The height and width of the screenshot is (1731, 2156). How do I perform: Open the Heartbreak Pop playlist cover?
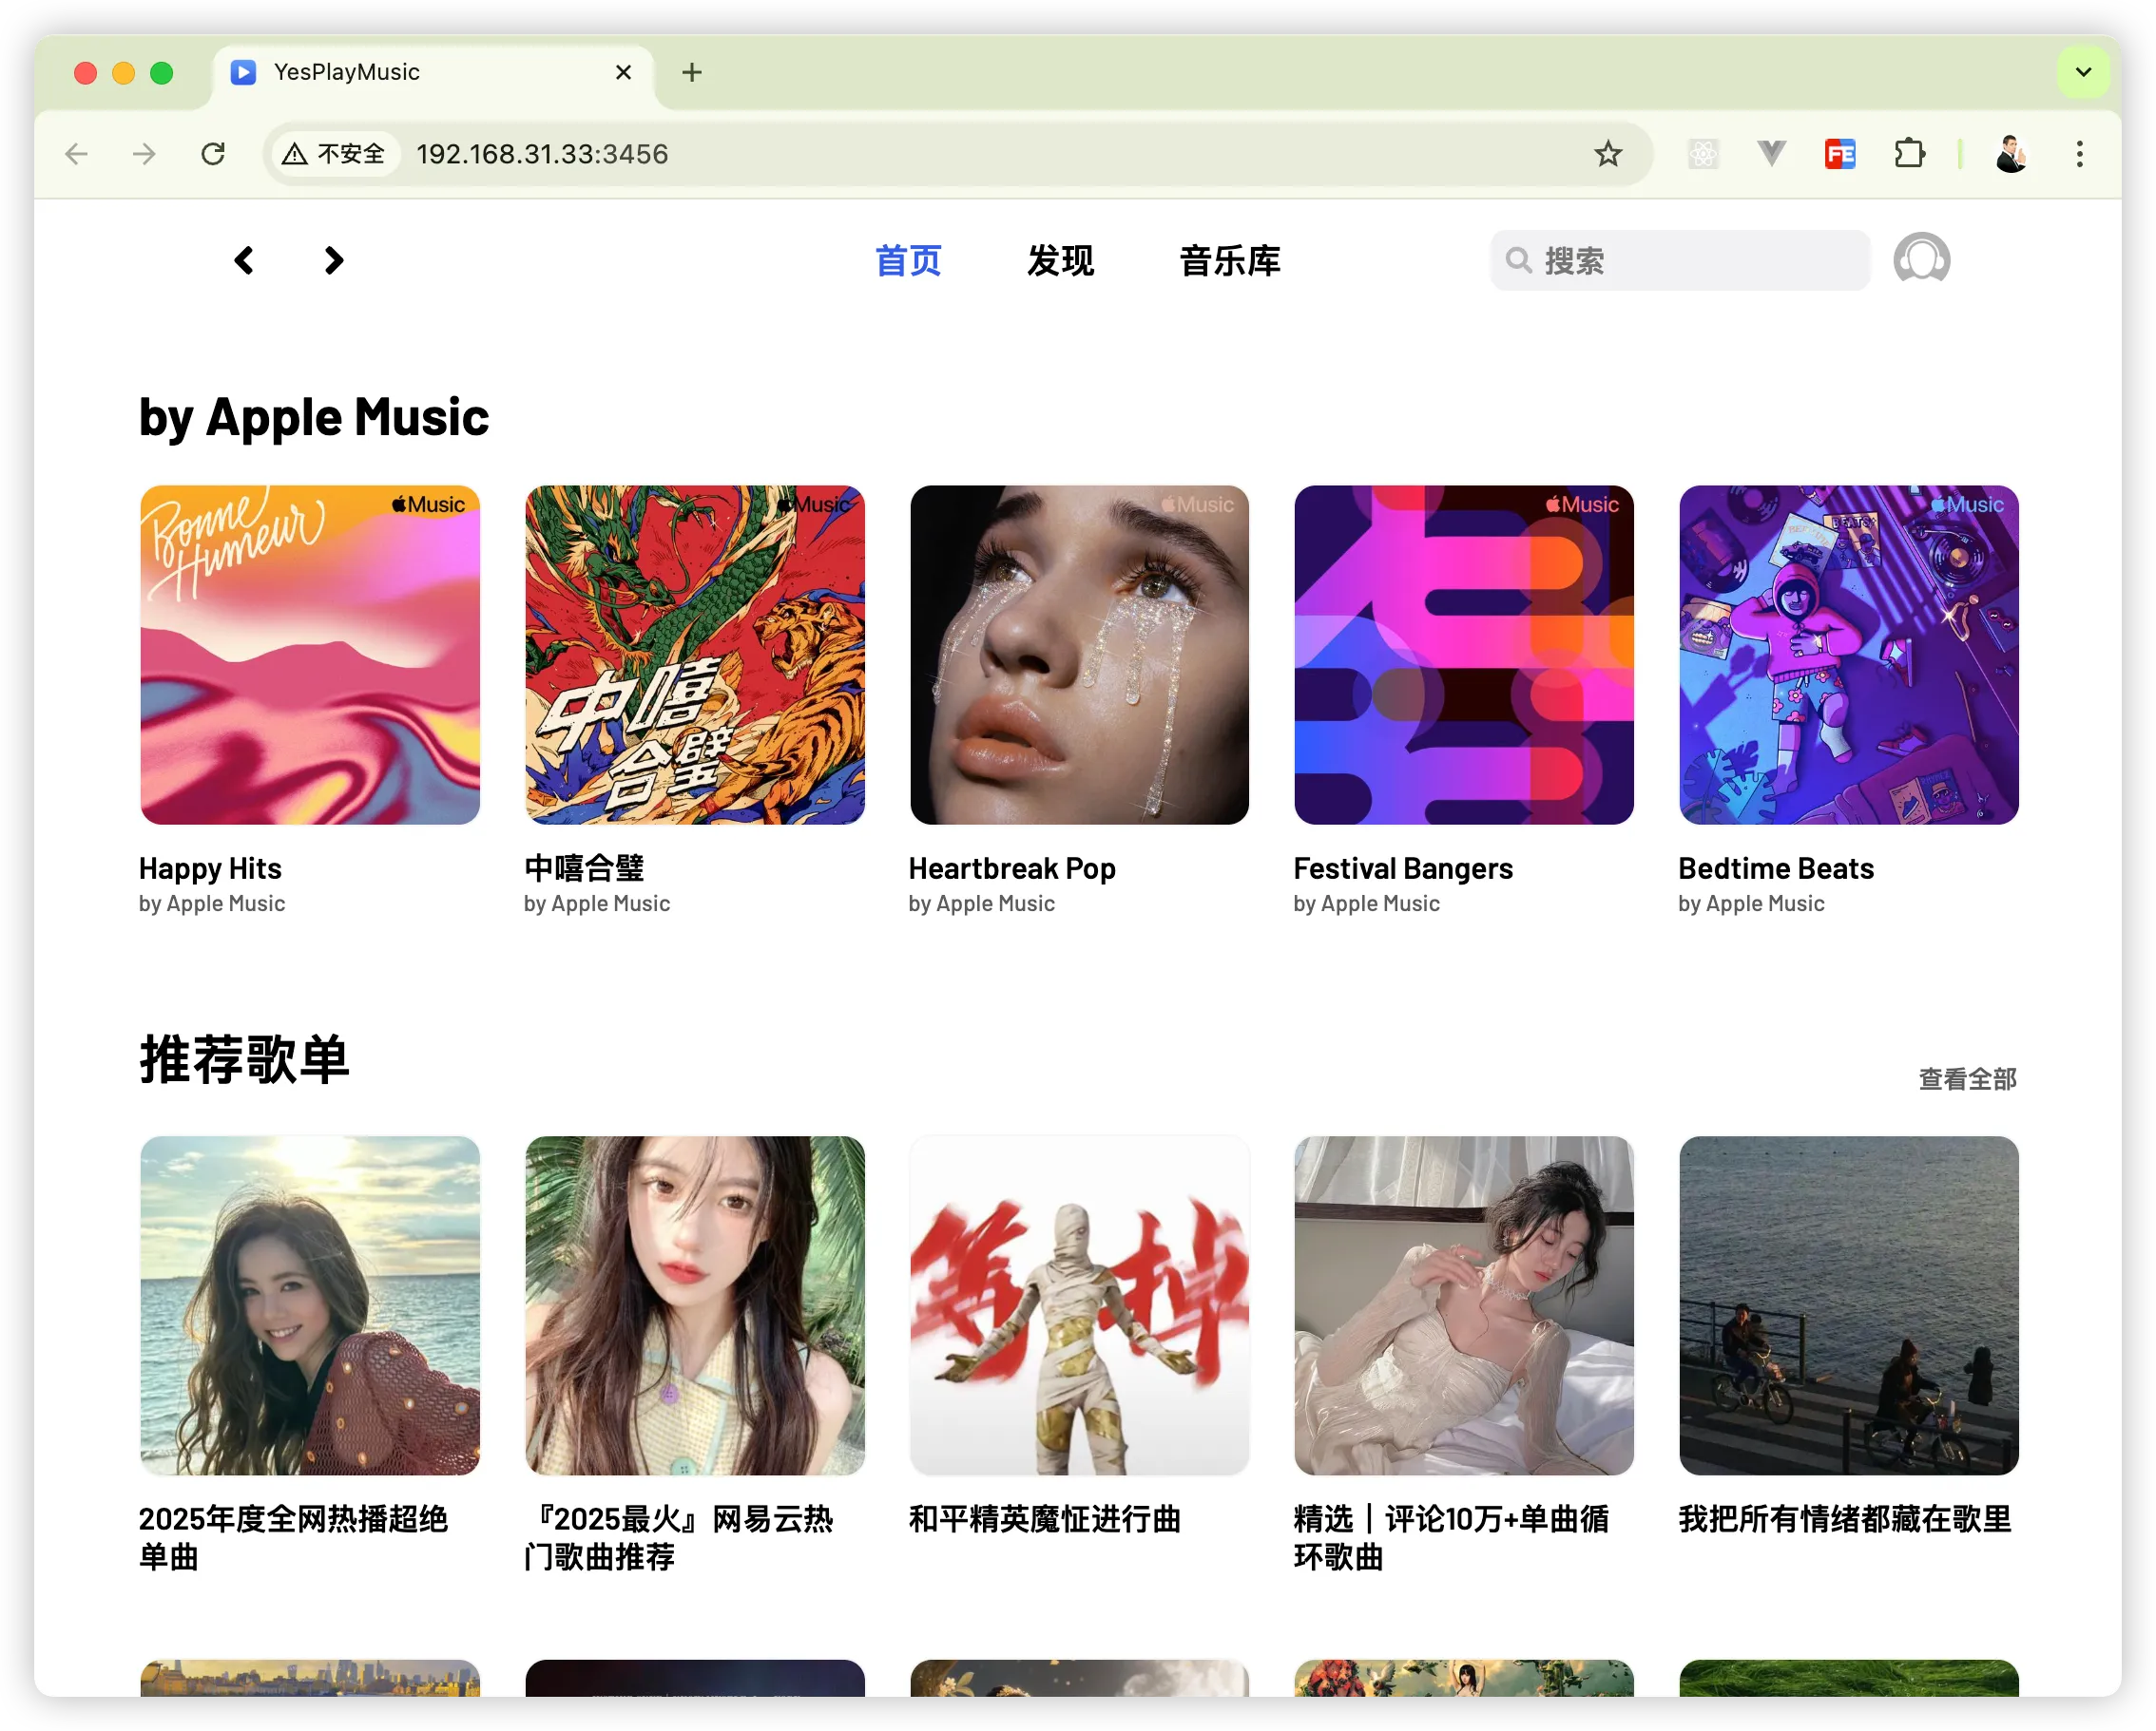click(1079, 655)
